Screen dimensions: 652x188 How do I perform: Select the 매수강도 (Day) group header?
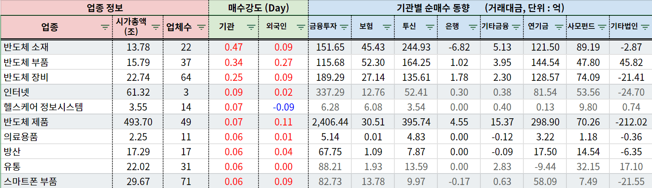[258, 8]
